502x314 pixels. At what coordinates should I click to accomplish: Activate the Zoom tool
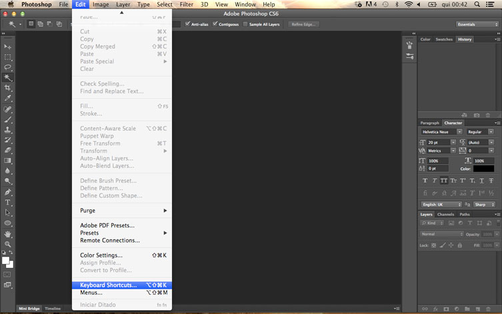(8, 245)
